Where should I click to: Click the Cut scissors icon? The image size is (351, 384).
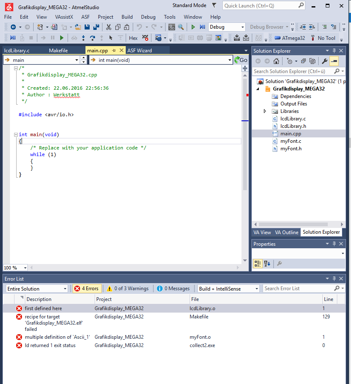[108, 27]
